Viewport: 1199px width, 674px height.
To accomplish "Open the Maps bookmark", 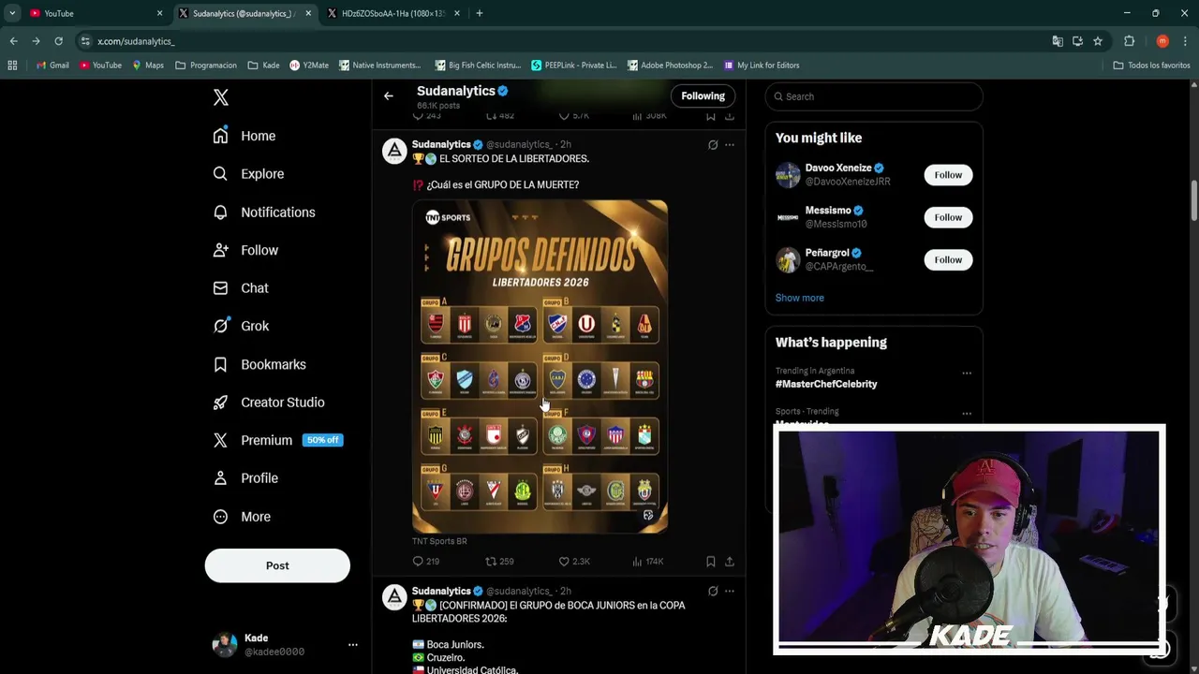I will (x=148, y=66).
